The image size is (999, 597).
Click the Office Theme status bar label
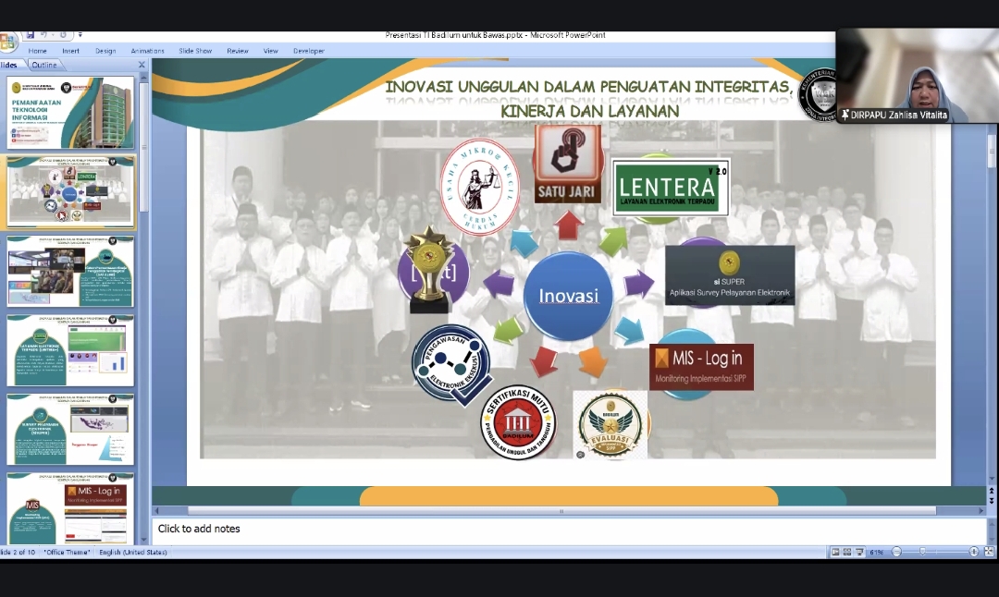pos(67,553)
